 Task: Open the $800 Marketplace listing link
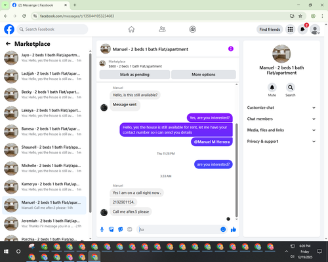coord(135,66)
